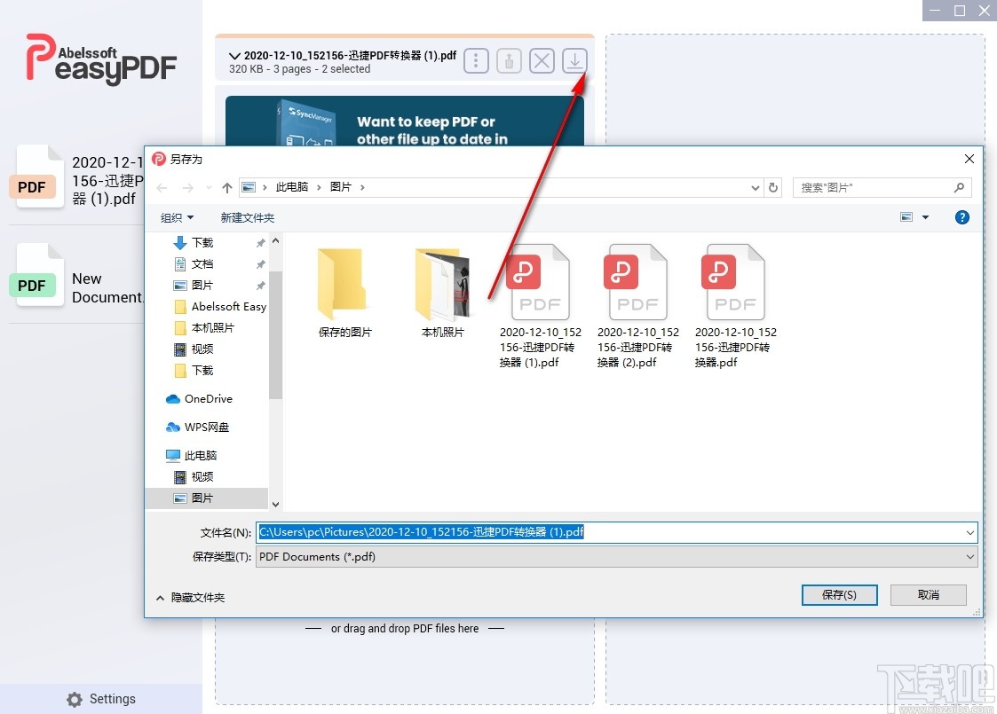
Task: Click the search magnifier in the 搜索 field
Action: (x=960, y=187)
